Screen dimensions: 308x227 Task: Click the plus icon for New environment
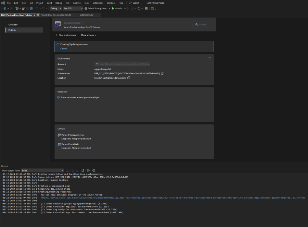56,35
